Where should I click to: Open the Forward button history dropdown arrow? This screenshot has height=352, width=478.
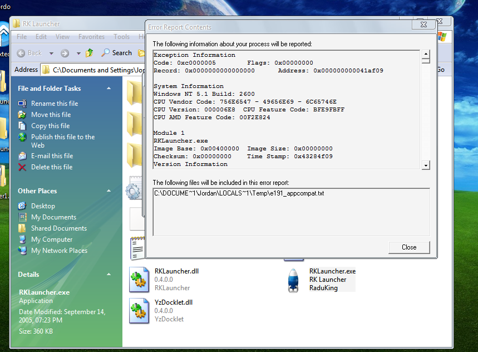[78, 53]
